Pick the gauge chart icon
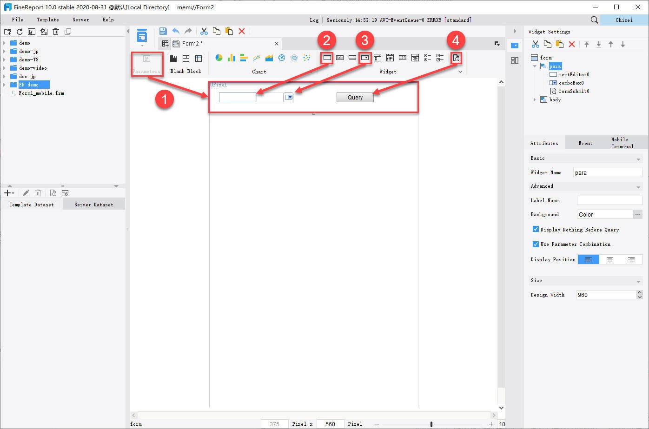This screenshot has width=649, height=429. [x=282, y=58]
